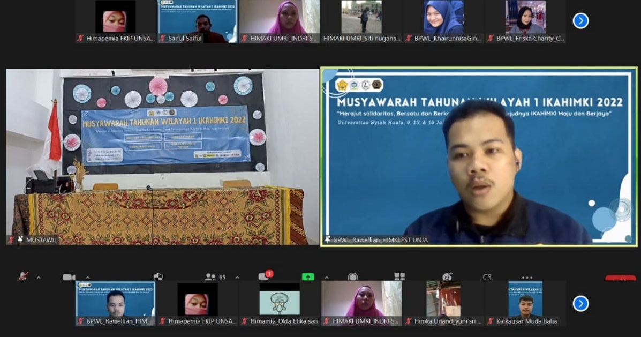Image resolution: width=641 pixels, height=337 pixels.
Task: Open video settings arrow beside the camera
Action: pos(87,278)
